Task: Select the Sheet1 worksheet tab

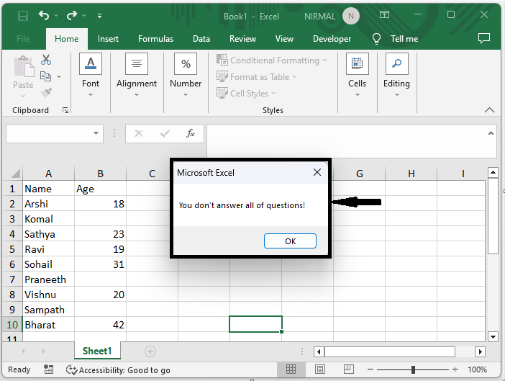Action: [x=97, y=351]
